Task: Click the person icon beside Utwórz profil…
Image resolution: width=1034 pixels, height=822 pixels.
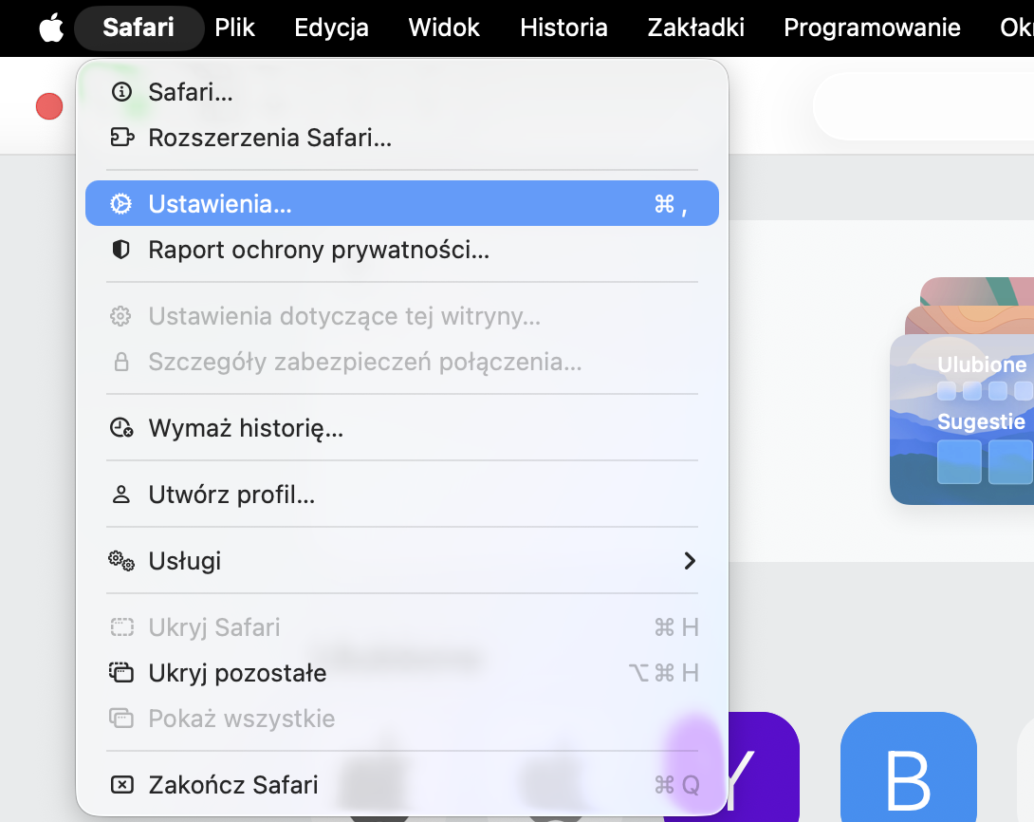Action: (120, 495)
